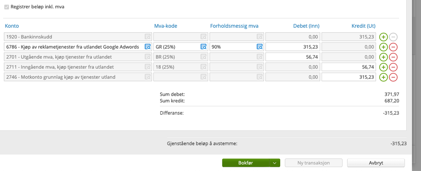Click the Differanse label
Viewport: 421px width, 171px height.
172,113
